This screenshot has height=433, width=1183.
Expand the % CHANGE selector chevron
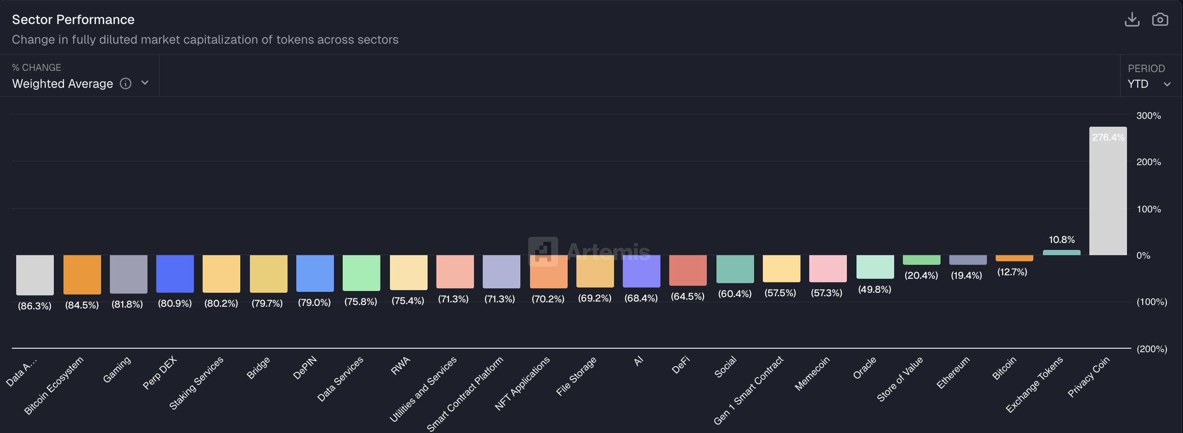(x=145, y=83)
